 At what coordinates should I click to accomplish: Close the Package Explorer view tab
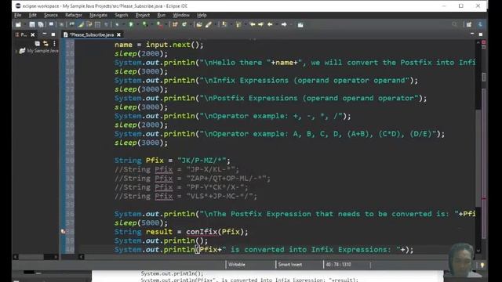pyautogui.click(x=33, y=34)
